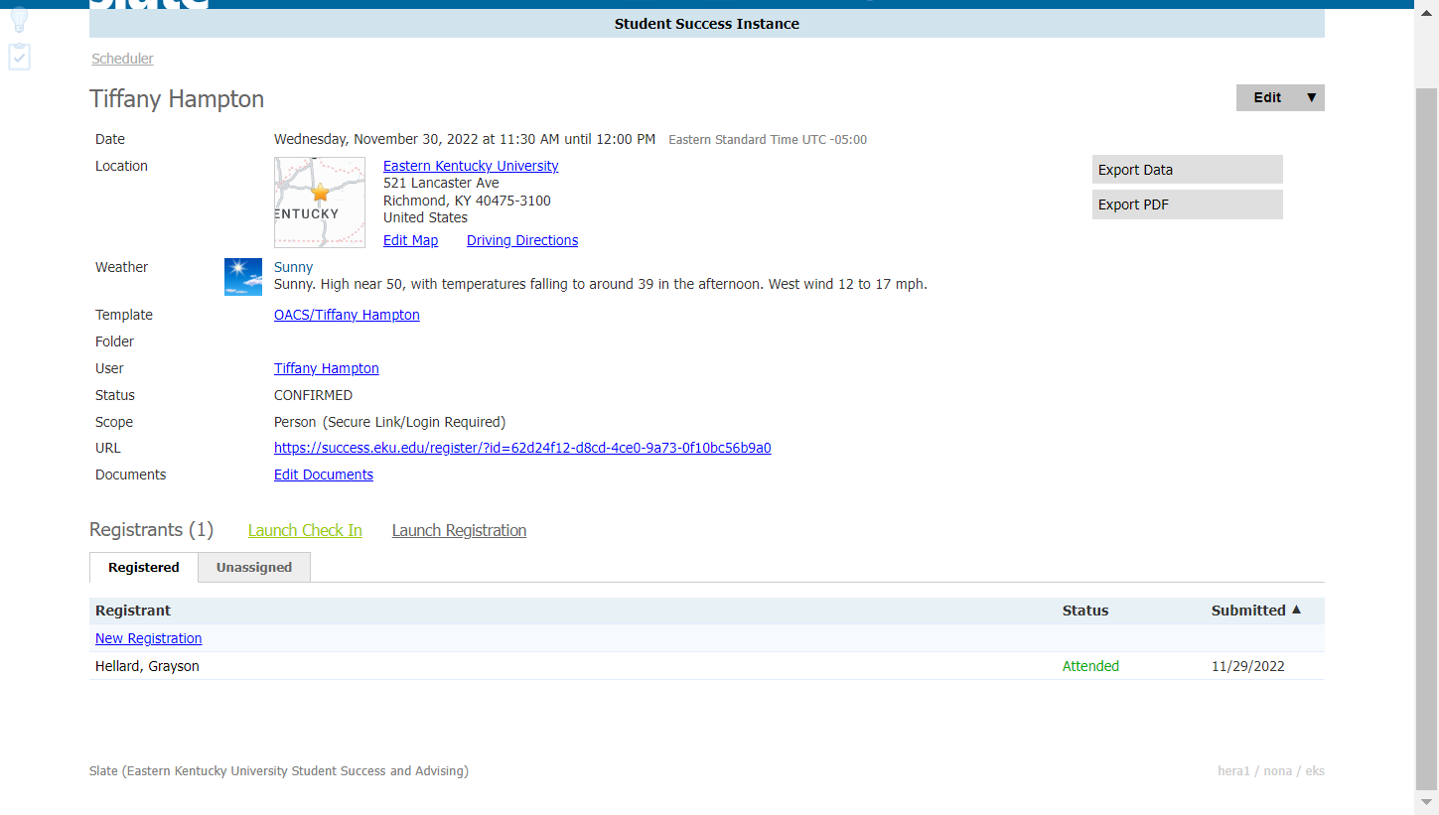Click the CONFIRMED status value

(x=313, y=395)
